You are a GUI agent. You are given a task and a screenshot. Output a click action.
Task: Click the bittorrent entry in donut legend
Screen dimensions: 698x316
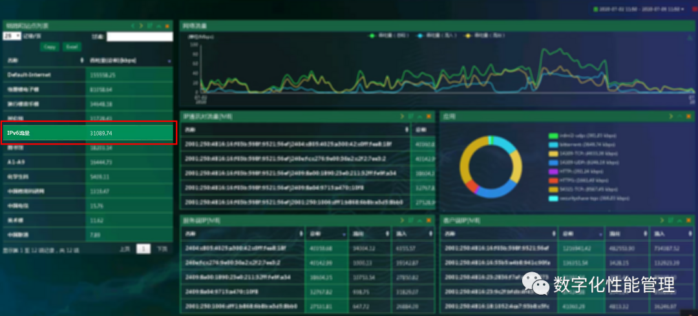point(582,144)
